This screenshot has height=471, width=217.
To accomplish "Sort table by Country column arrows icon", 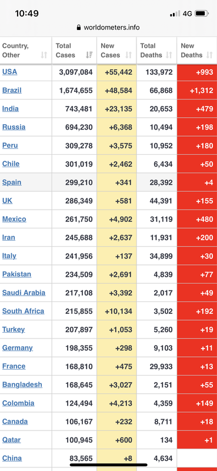I will [44, 55].
